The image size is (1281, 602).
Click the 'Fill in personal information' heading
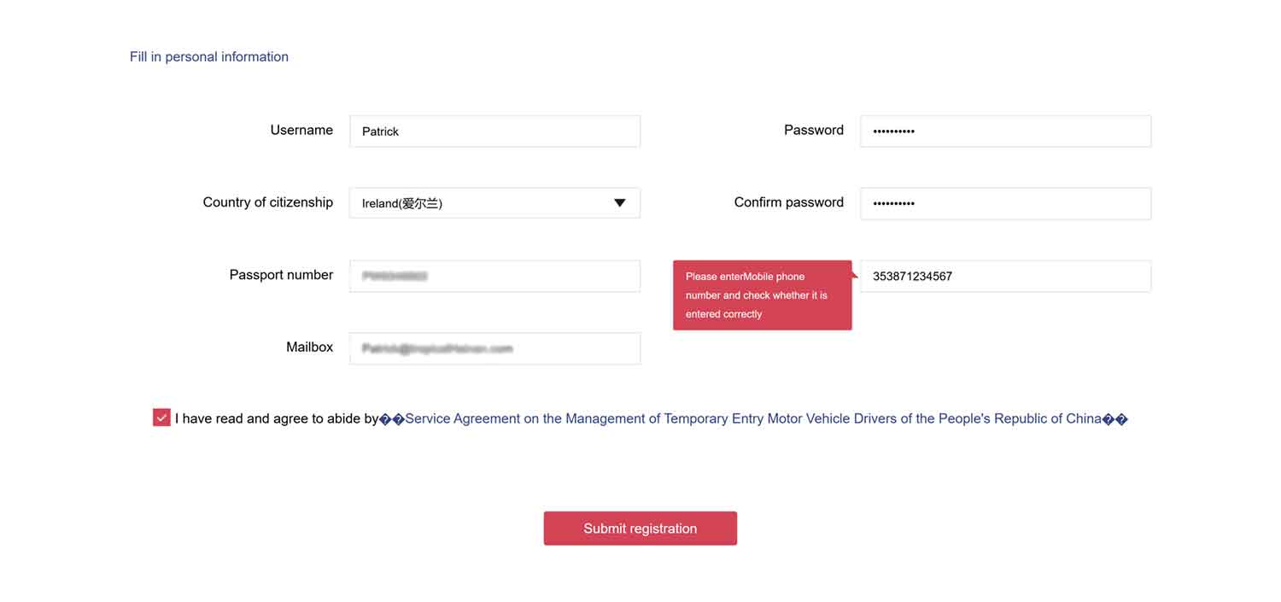209,56
